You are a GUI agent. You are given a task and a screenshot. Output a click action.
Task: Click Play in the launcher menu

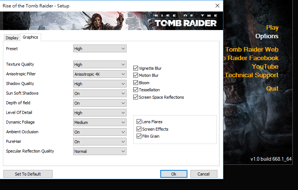272,28
